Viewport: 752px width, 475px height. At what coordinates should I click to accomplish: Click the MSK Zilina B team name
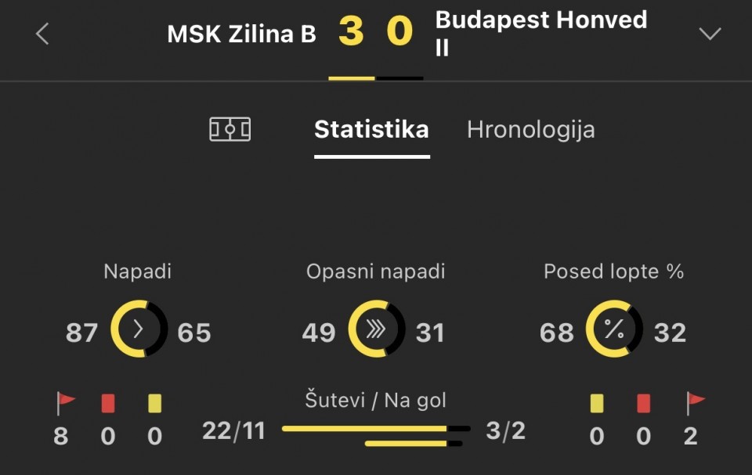click(241, 34)
